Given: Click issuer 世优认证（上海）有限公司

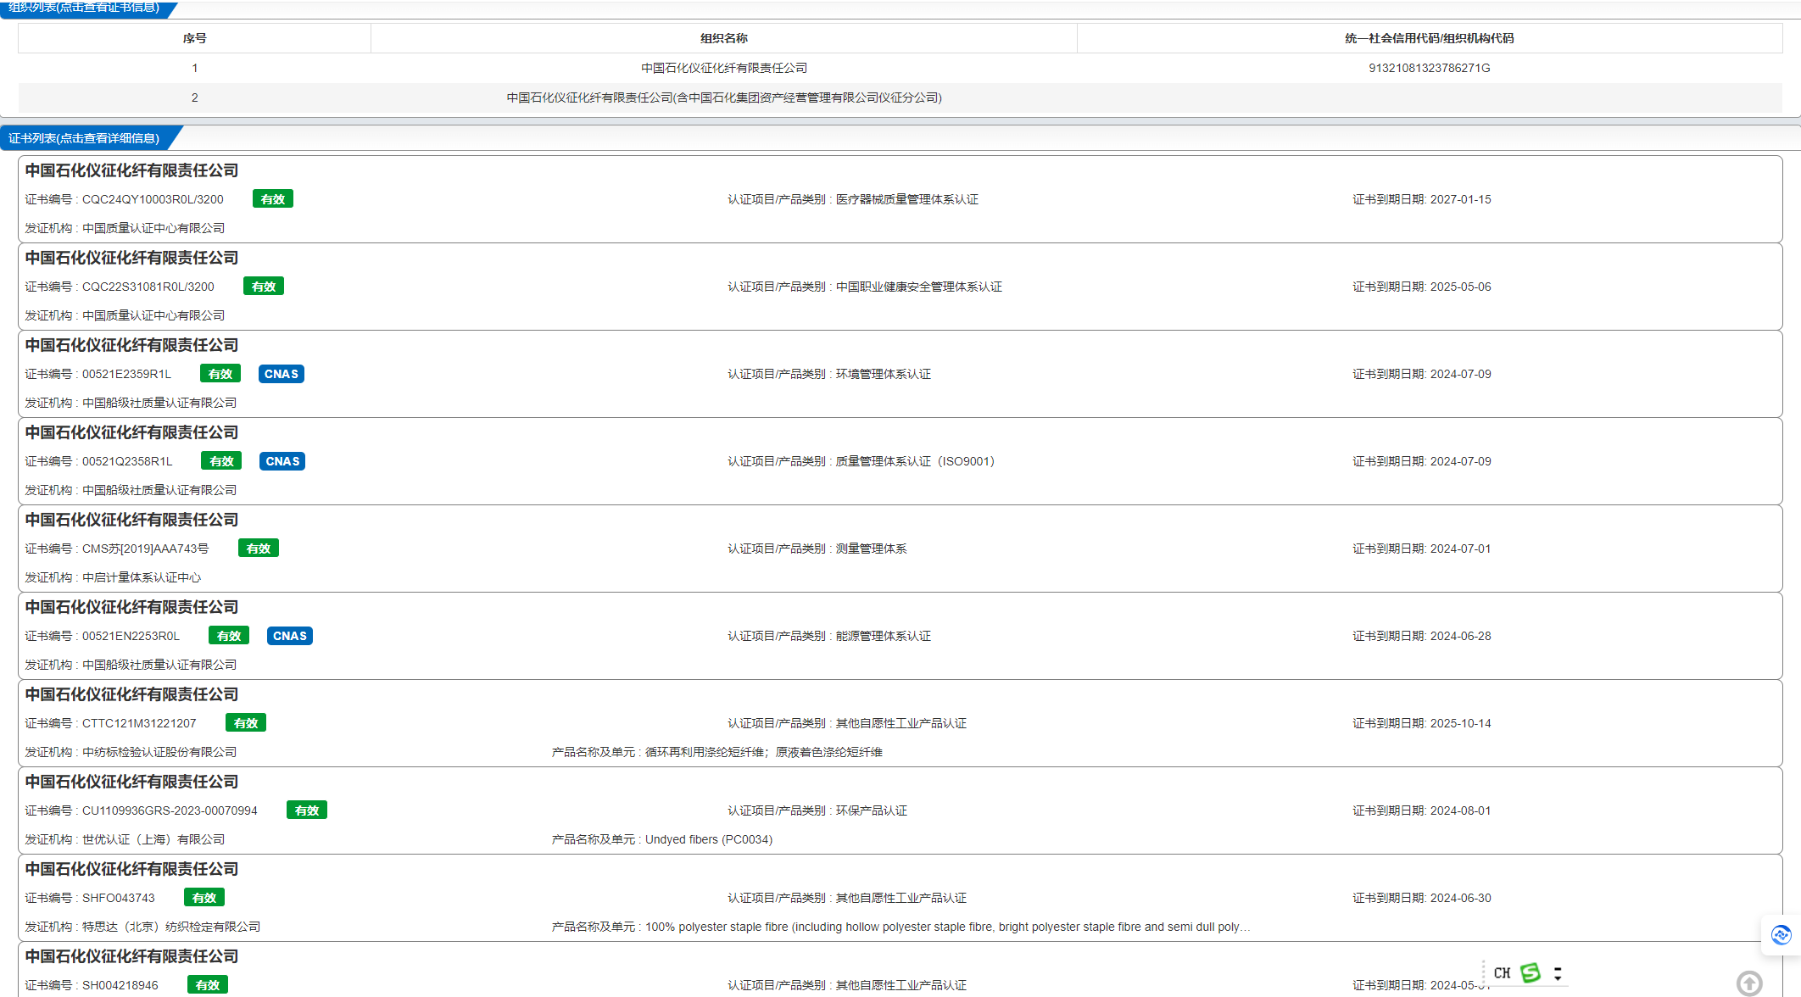Looking at the screenshot, I should (x=153, y=839).
